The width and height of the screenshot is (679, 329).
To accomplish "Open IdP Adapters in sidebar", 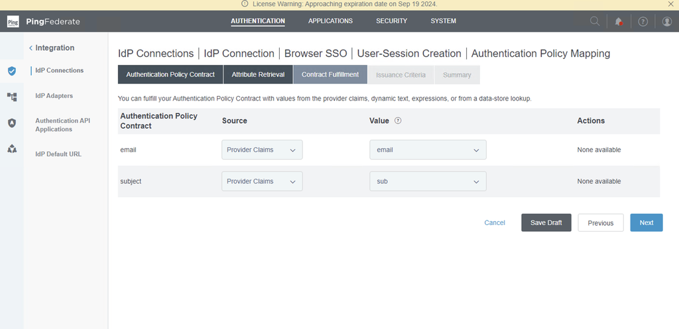I will click(x=54, y=96).
